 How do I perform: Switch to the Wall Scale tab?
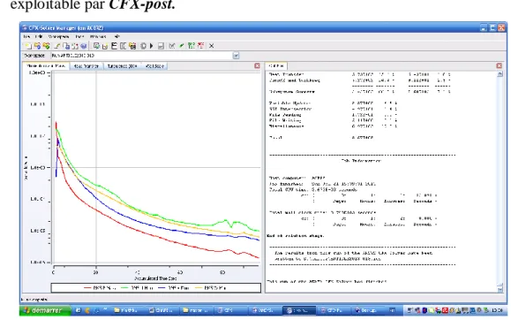(x=154, y=66)
